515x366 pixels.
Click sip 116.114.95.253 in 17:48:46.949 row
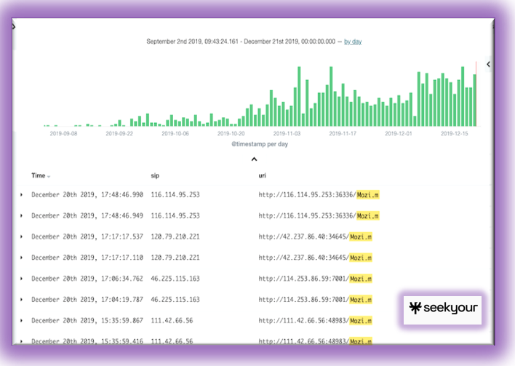pyautogui.click(x=175, y=216)
